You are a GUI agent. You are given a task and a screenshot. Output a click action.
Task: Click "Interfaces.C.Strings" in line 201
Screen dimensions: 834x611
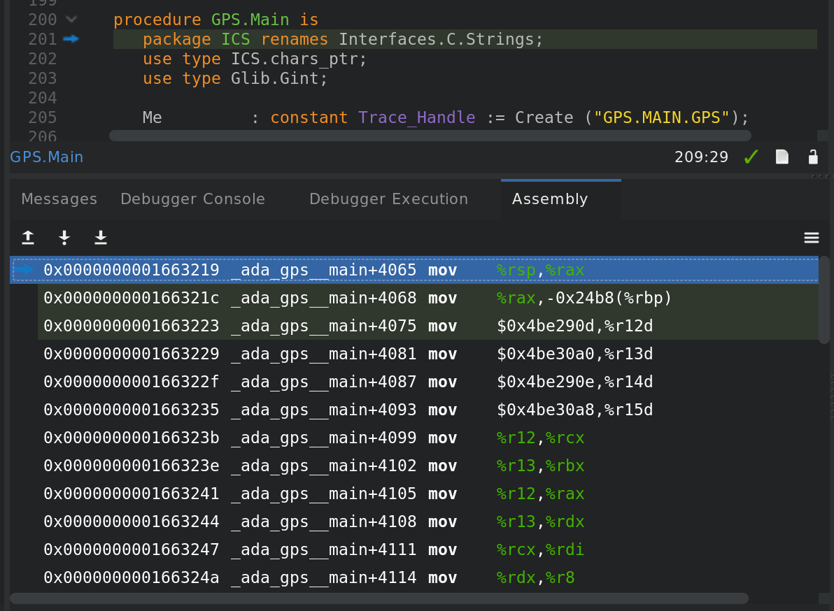tap(436, 39)
